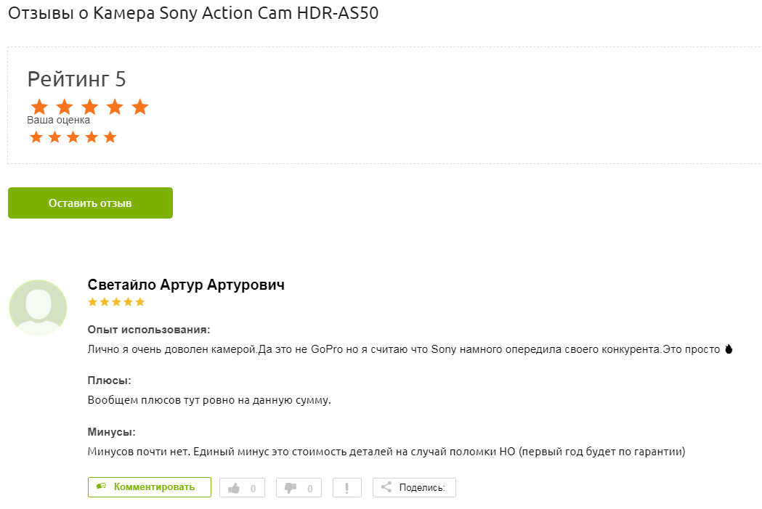The width and height of the screenshot is (762, 509).
Task: Open the Комментировать button on the review
Action: click(x=150, y=487)
